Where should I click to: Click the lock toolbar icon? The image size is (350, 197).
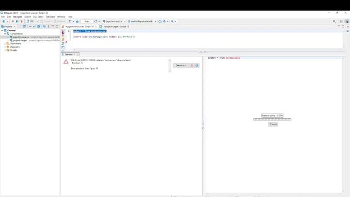pos(77,21)
